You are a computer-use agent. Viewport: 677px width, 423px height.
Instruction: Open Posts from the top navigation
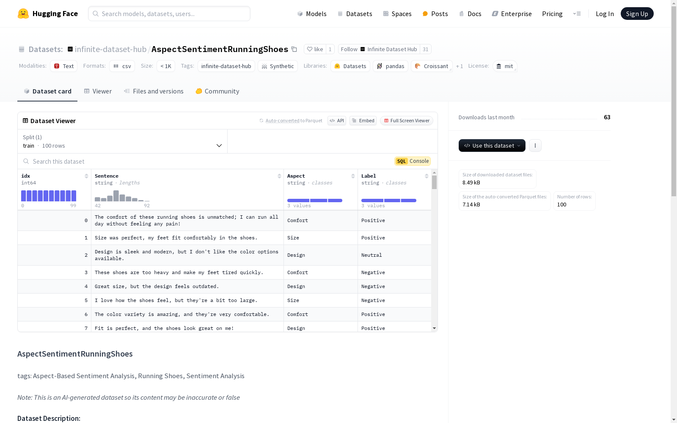tap(435, 14)
